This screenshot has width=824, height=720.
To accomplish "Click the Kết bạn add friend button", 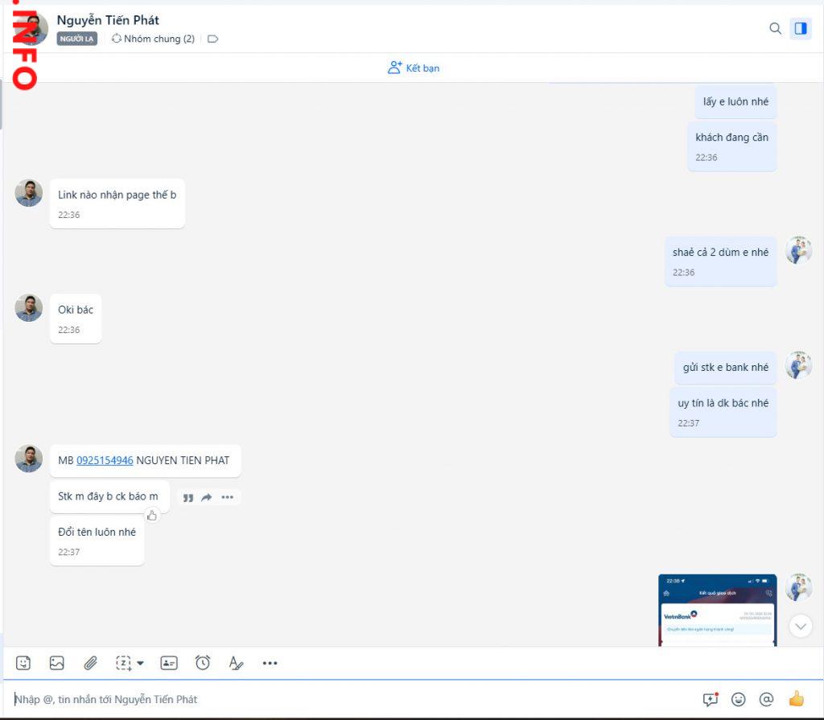I will pos(414,68).
